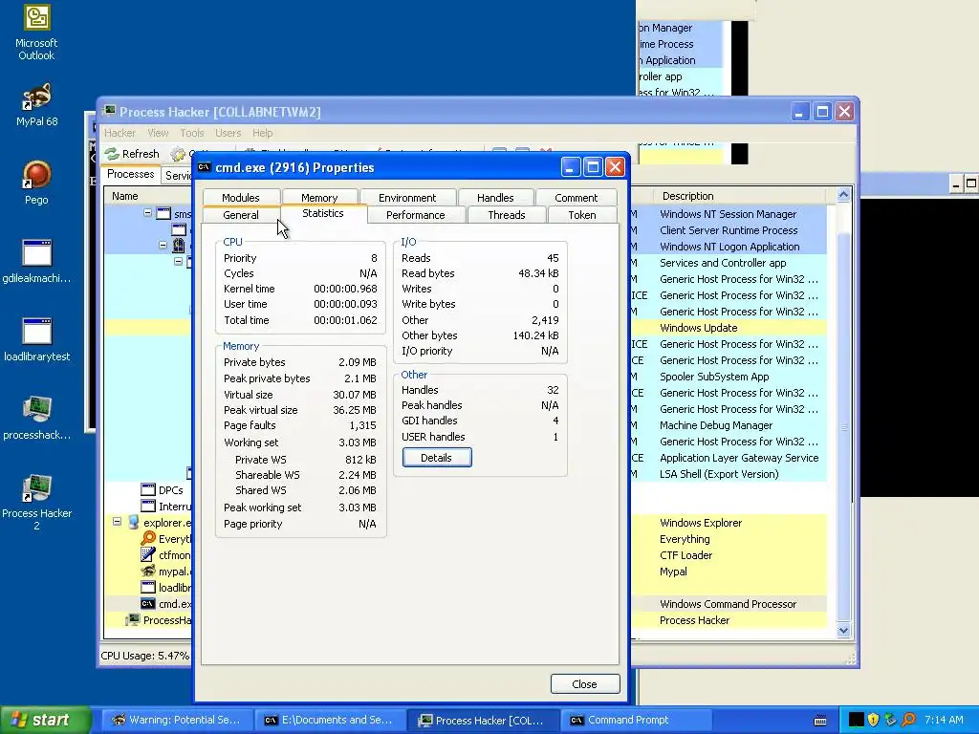Screen dimensions: 979x734
Task: Collapse the explorer.exe tree node
Action: pos(117,521)
